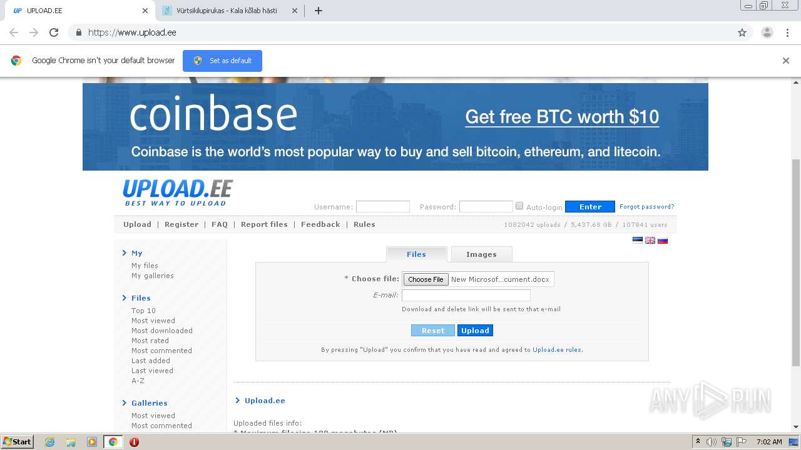Screen dimensions: 801x450
Task: Bookmark this page with the star icon
Action: [x=742, y=32]
